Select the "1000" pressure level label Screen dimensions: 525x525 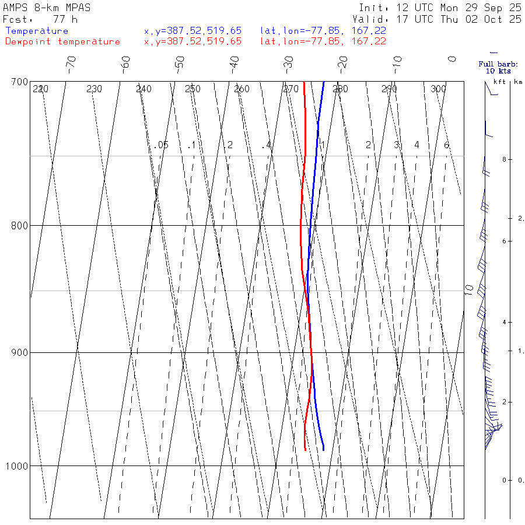click(x=17, y=467)
